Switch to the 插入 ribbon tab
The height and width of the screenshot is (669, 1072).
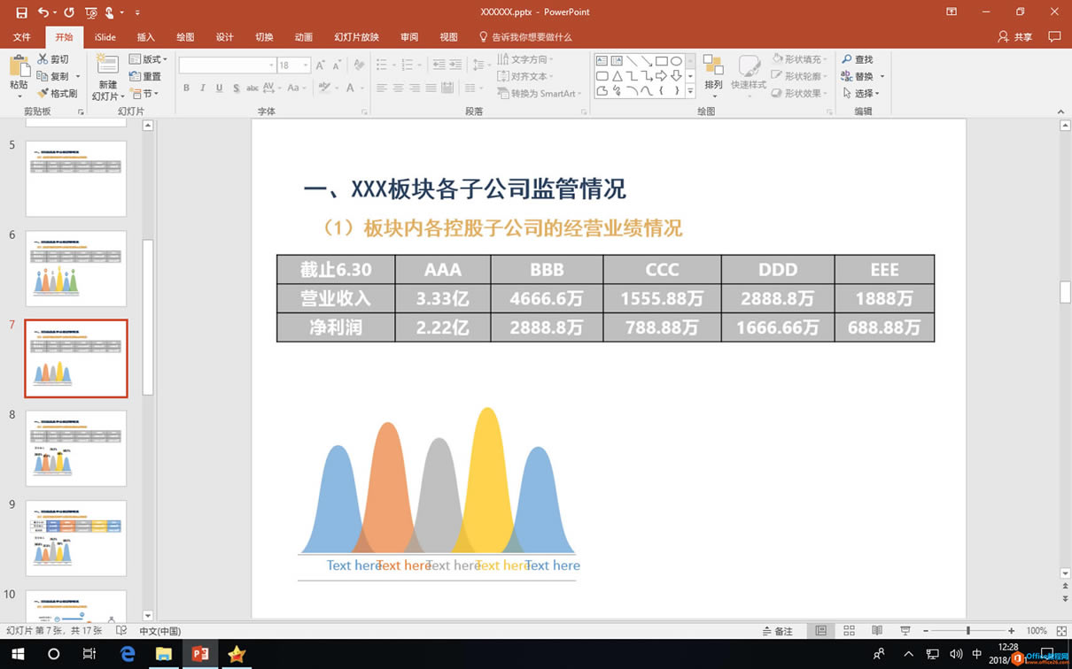(x=145, y=37)
